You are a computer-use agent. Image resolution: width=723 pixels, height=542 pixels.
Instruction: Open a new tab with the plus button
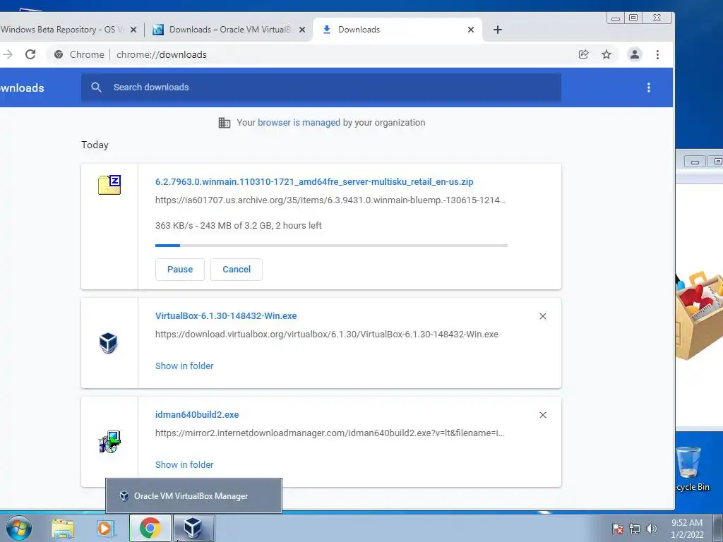498,30
